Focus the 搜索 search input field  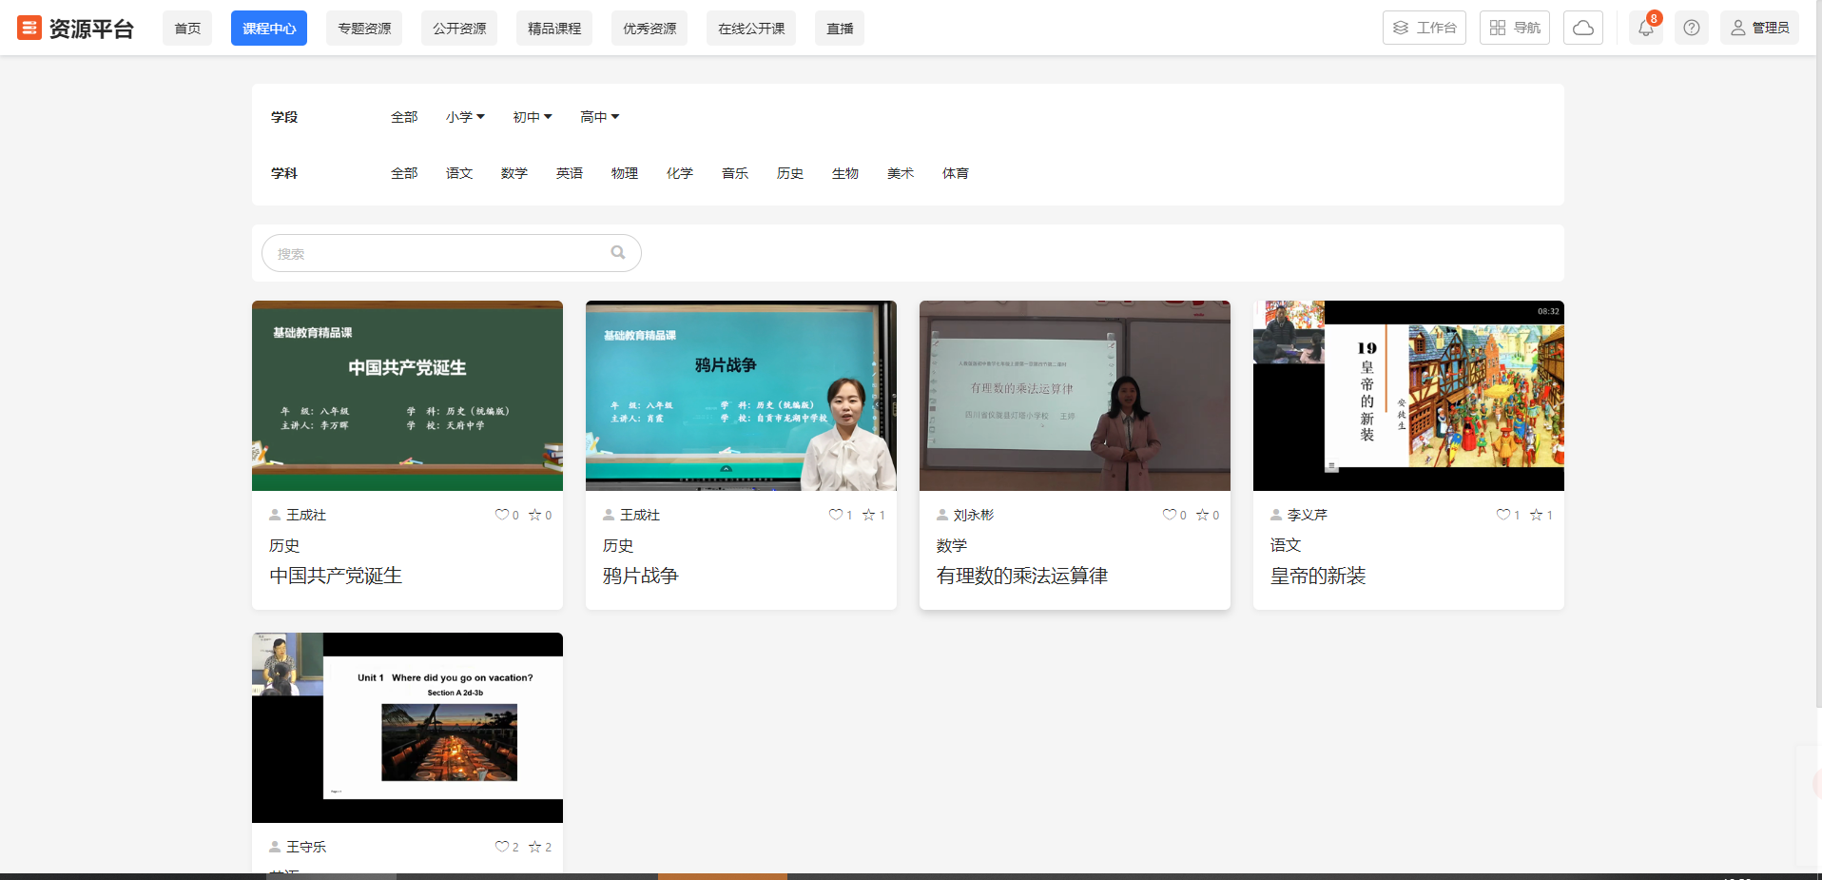[437, 253]
